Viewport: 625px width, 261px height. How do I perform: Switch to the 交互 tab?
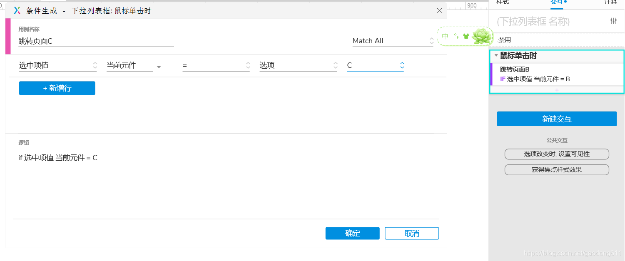(x=557, y=2)
